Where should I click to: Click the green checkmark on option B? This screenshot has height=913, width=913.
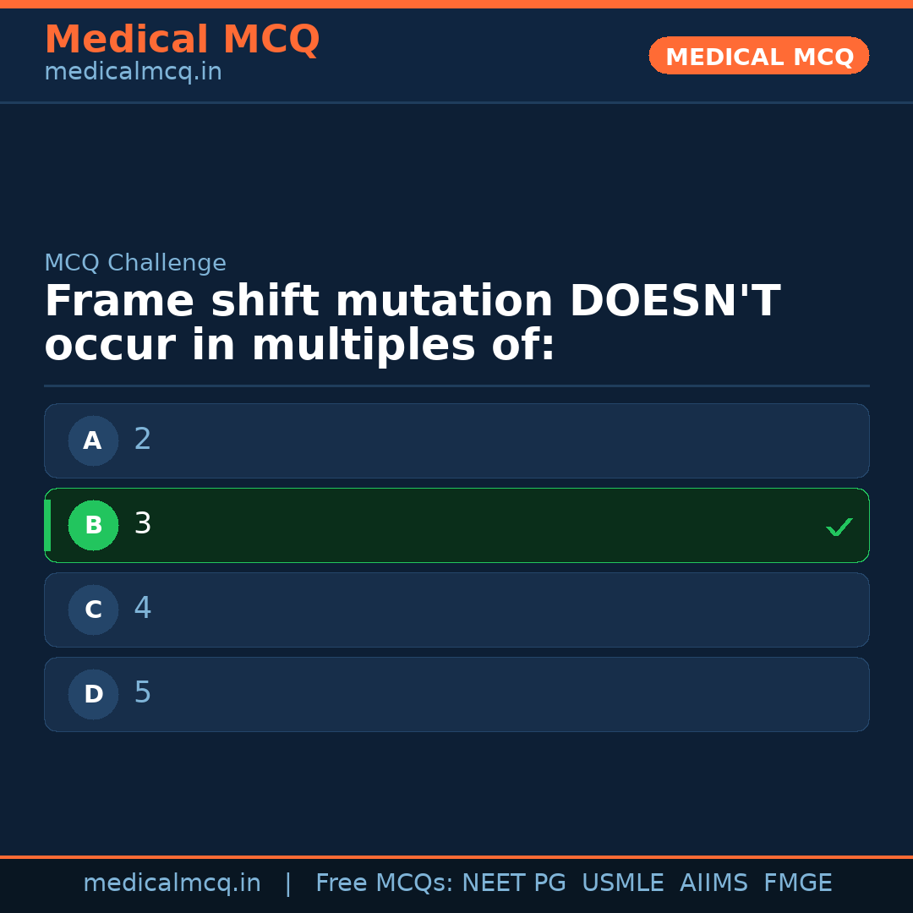coord(839,527)
